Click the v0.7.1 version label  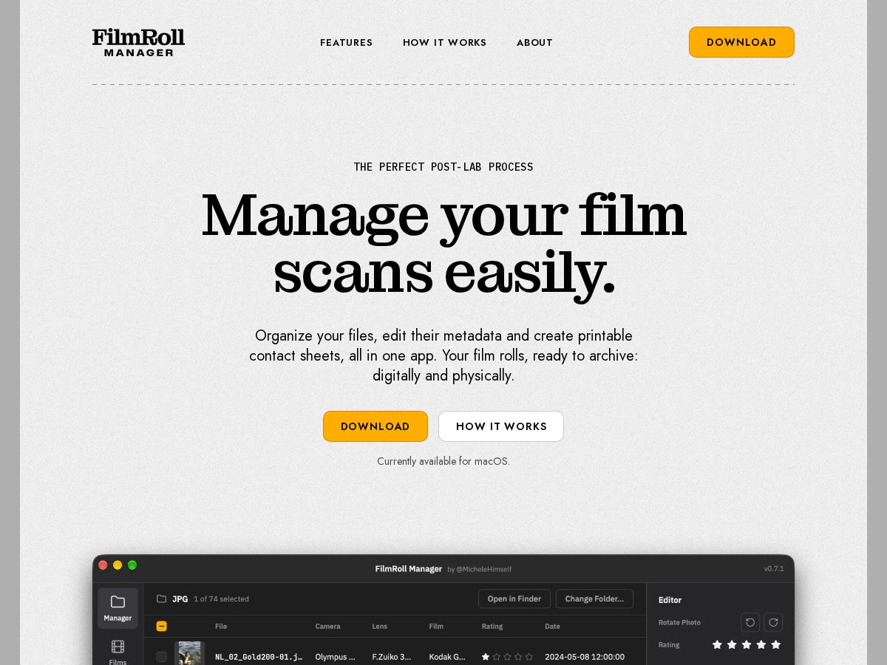(774, 569)
